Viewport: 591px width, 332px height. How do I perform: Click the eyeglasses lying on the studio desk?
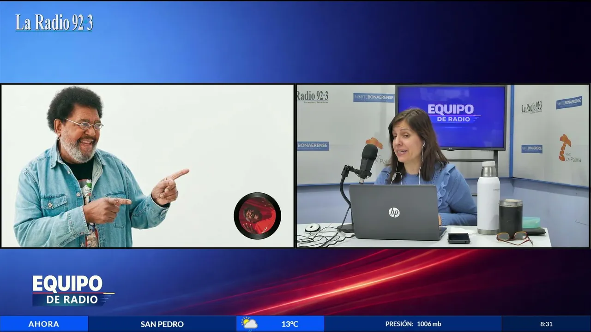[x=515, y=237]
